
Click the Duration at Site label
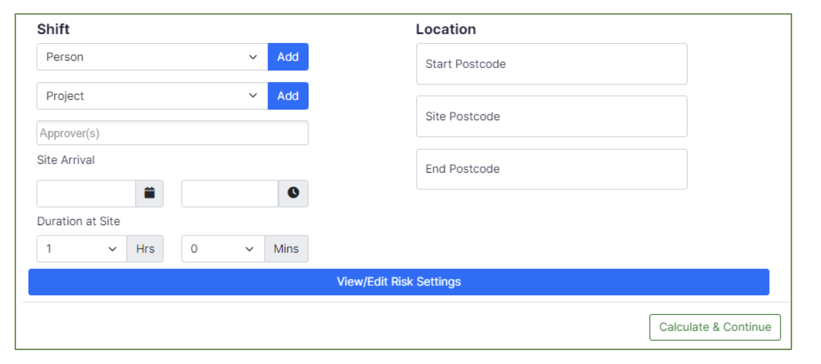point(78,221)
